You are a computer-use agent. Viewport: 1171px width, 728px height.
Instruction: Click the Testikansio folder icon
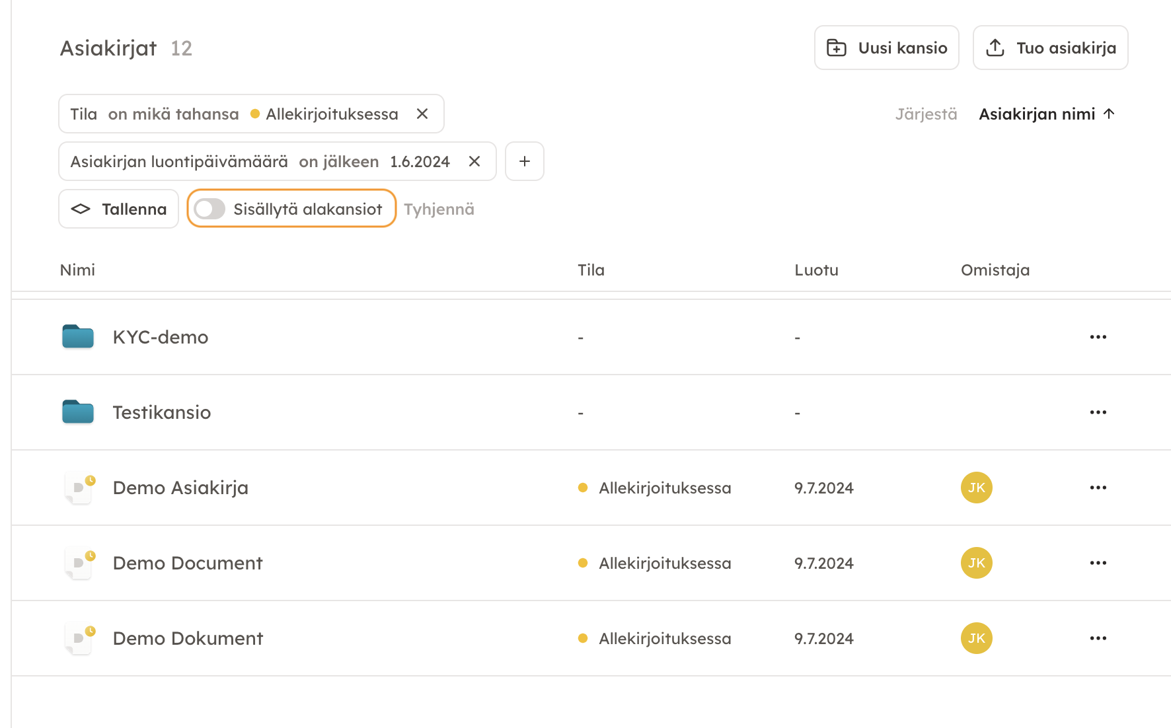coord(78,412)
